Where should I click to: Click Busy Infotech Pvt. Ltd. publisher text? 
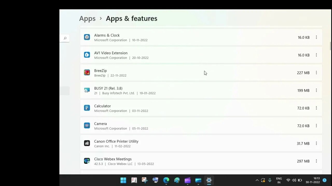point(119,93)
